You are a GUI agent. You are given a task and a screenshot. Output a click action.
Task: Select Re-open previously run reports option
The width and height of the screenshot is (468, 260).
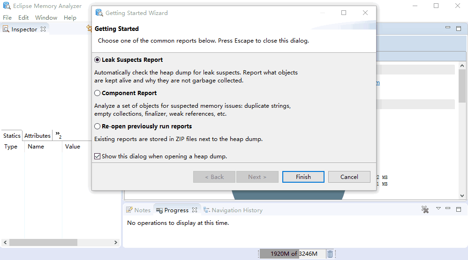tap(143, 126)
